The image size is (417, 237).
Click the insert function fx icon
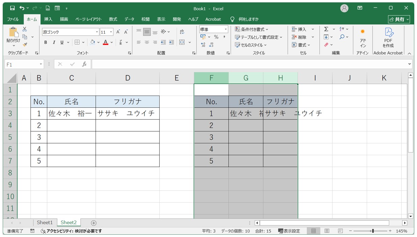click(x=85, y=64)
